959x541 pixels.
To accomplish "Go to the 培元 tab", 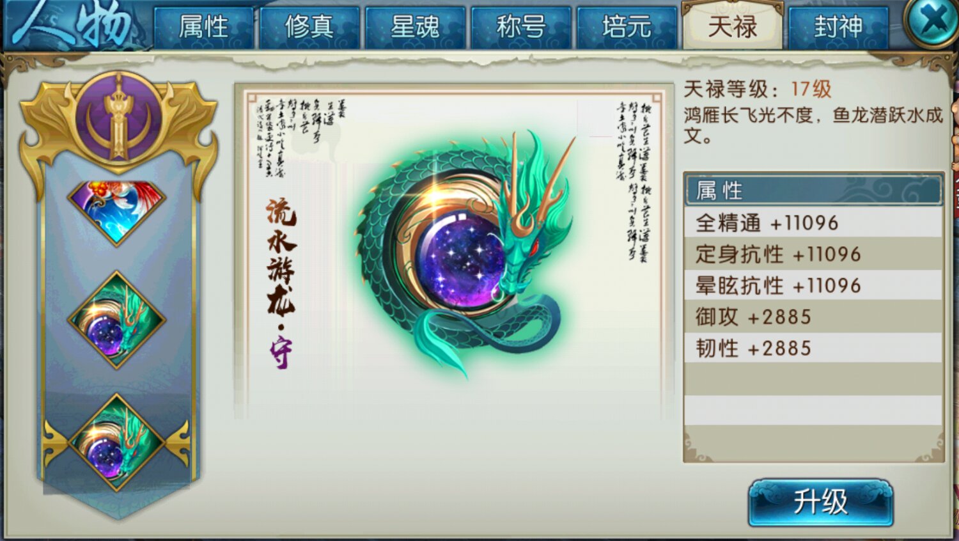I will (627, 27).
